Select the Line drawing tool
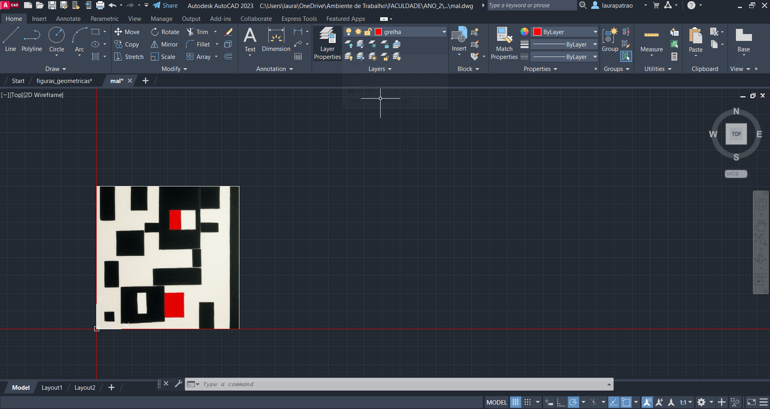 click(10, 40)
